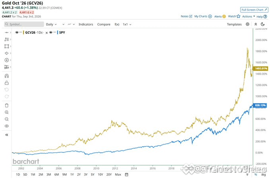Open the Full Screen Chart
Image resolution: width=270 pixels, height=179 pixels.
click(x=254, y=10)
